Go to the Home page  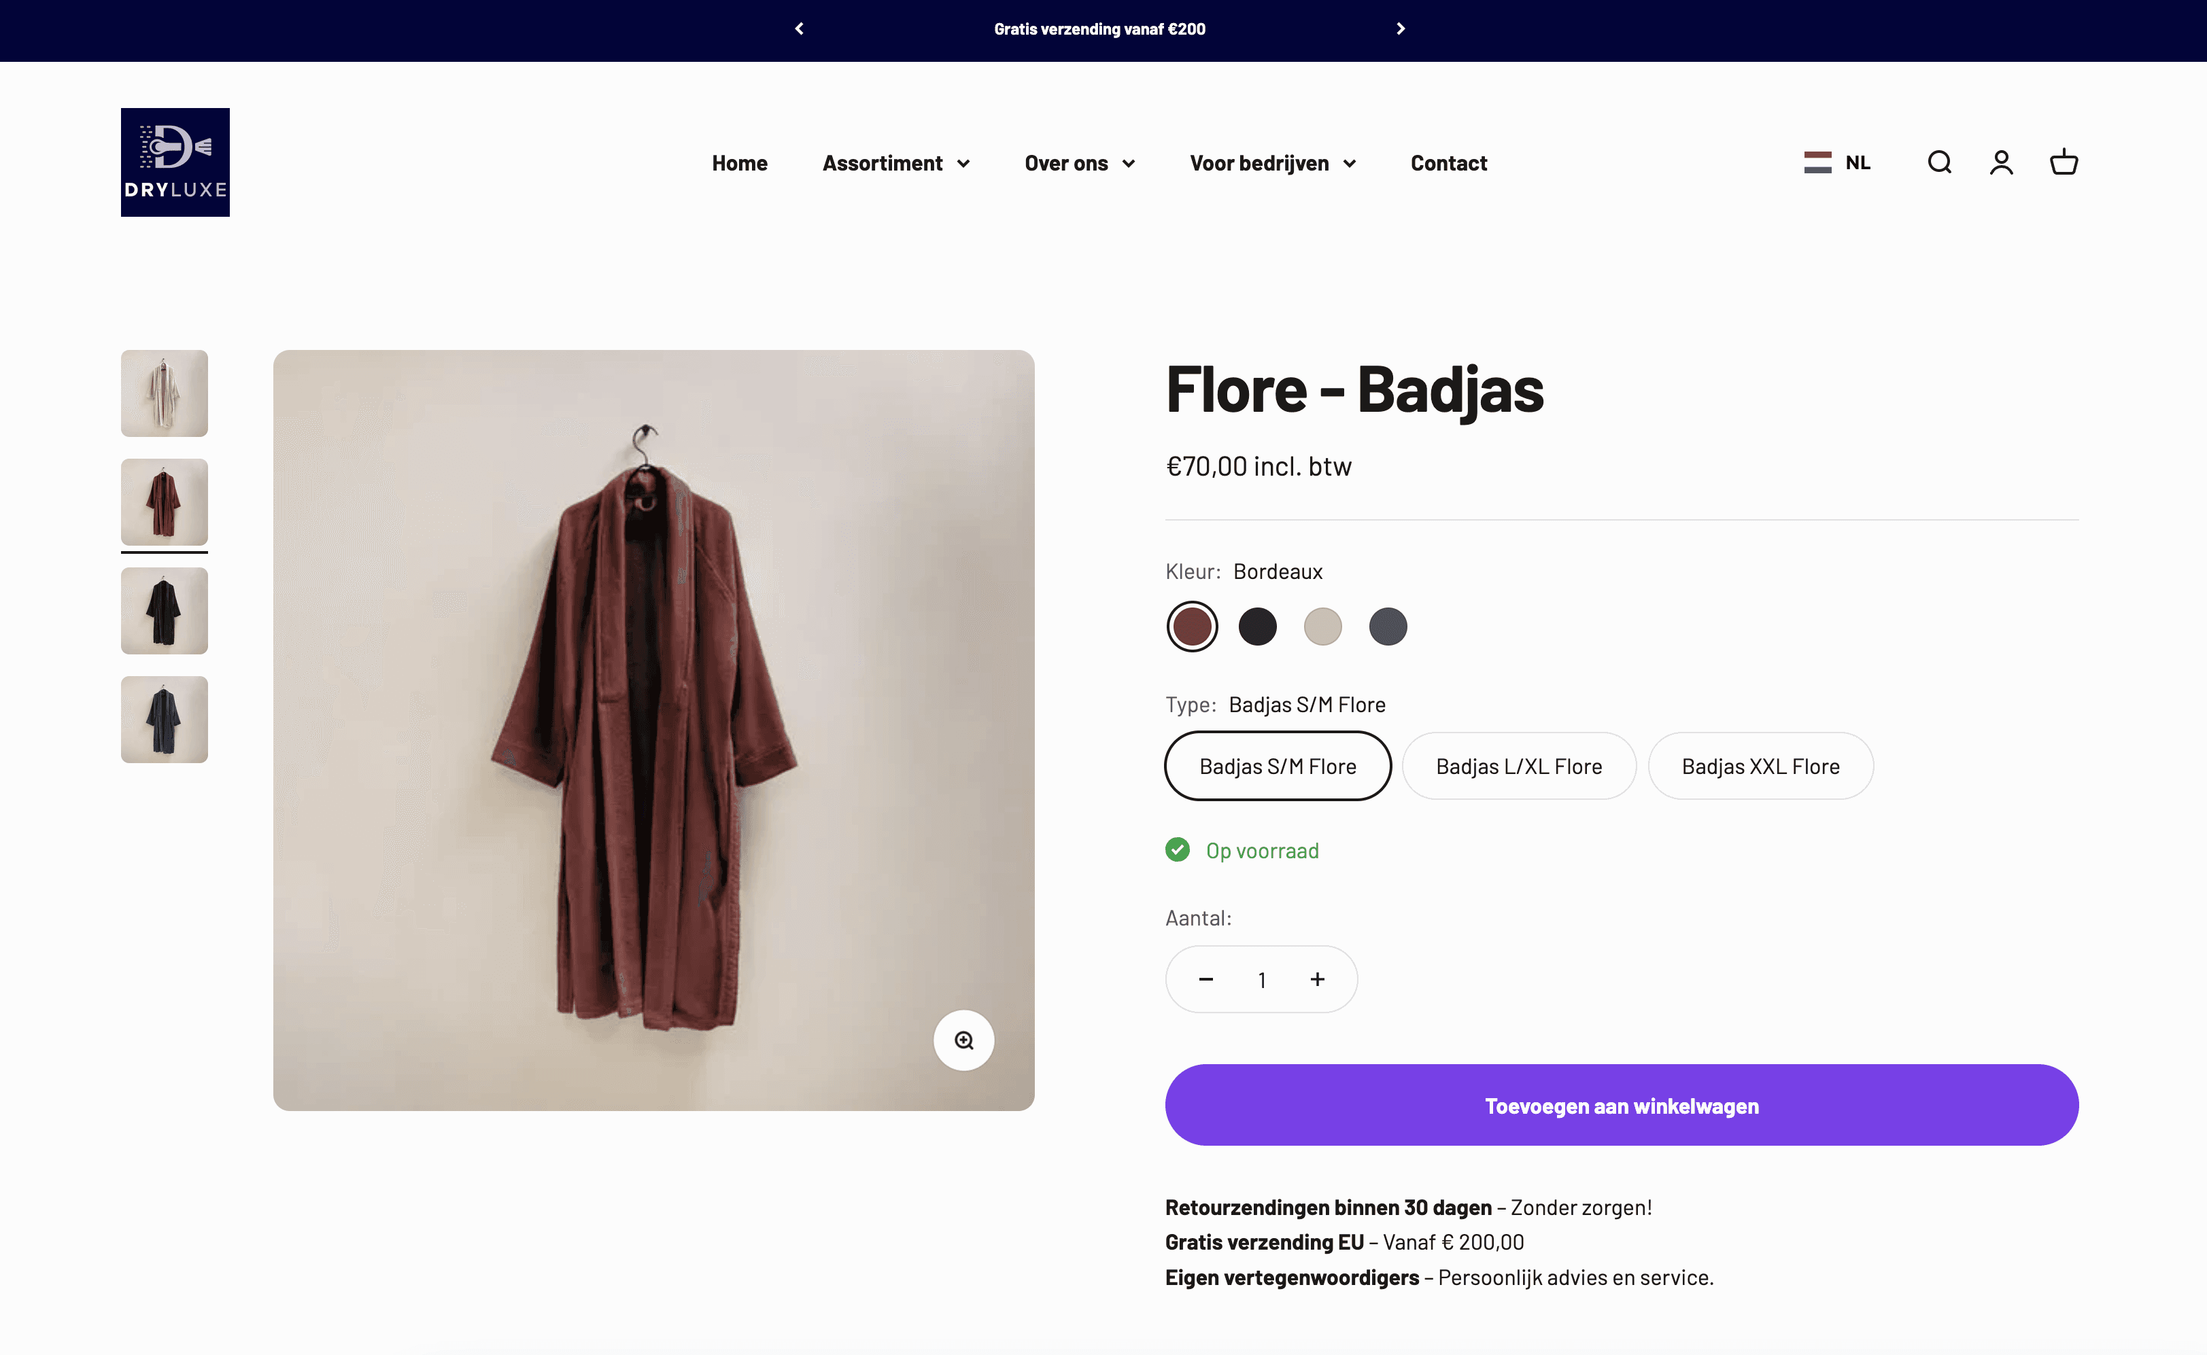click(x=740, y=163)
